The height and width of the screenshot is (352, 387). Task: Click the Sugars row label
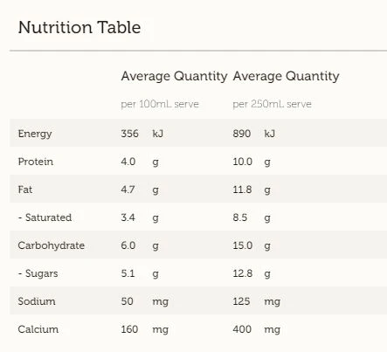click(x=38, y=273)
